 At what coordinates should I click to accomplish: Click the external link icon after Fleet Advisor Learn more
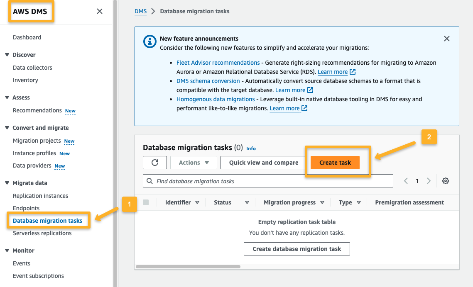pos(352,71)
